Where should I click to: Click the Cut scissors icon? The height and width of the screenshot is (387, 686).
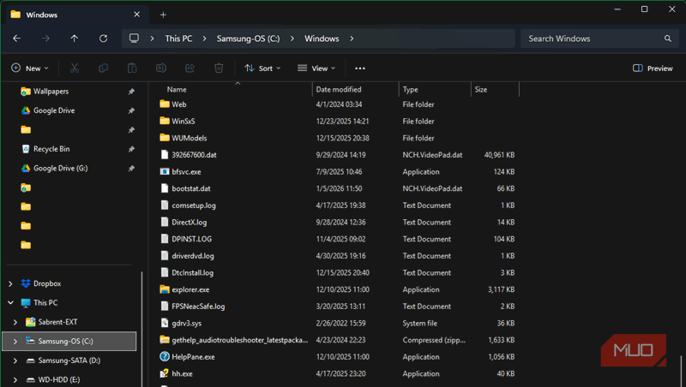coord(75,68)
